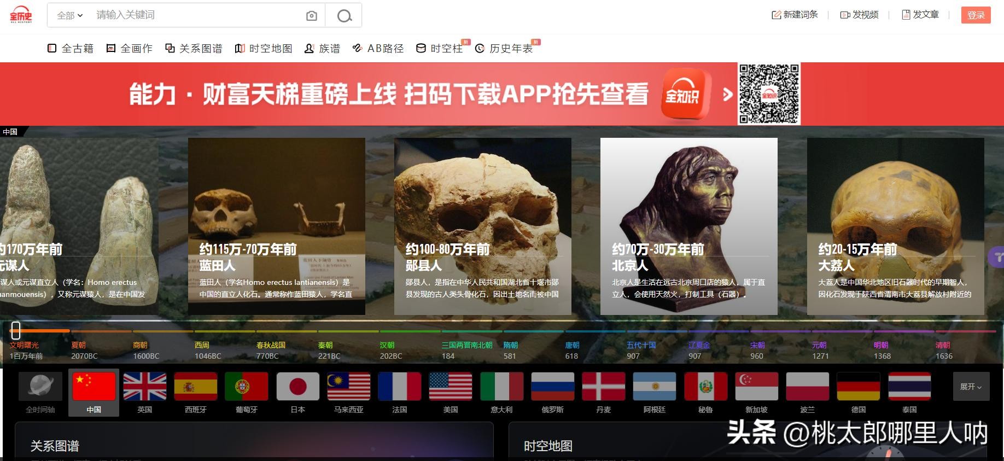This screenshot has height=461, width=1004.
Task: Click the timeline slider handle at 文明曙光
Action: [16, 330]
